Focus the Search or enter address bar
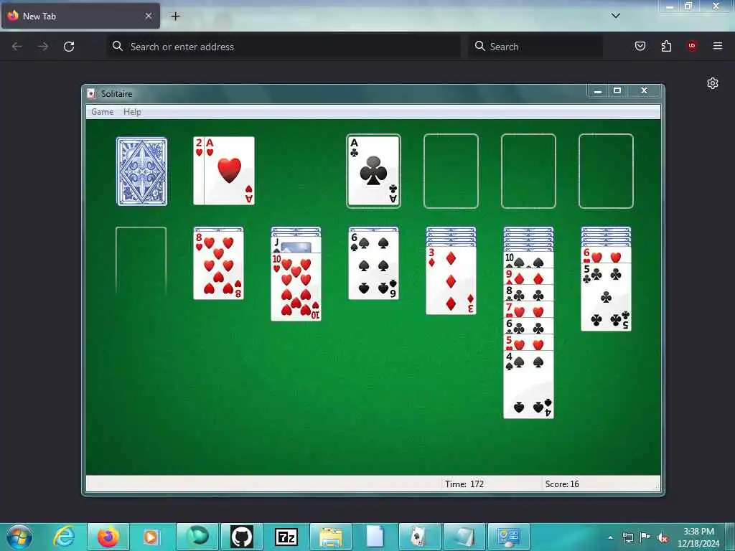 (283, 47)
